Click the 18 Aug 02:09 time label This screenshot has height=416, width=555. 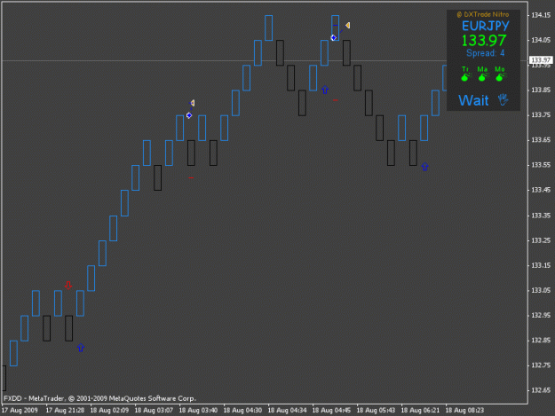109,411
